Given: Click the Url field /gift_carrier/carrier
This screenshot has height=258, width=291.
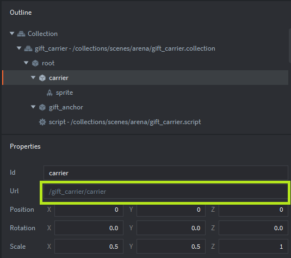Looking at the screenshot, I should [x=165, y=192].
